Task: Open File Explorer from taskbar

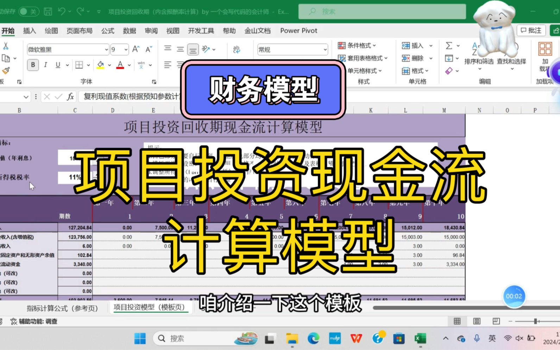Action: pyautogui.click(x=292, y=338)
